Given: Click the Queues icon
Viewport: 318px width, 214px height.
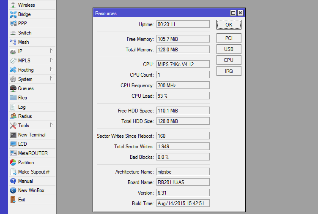Looking at the screenshot, I should tap(13, 88).
